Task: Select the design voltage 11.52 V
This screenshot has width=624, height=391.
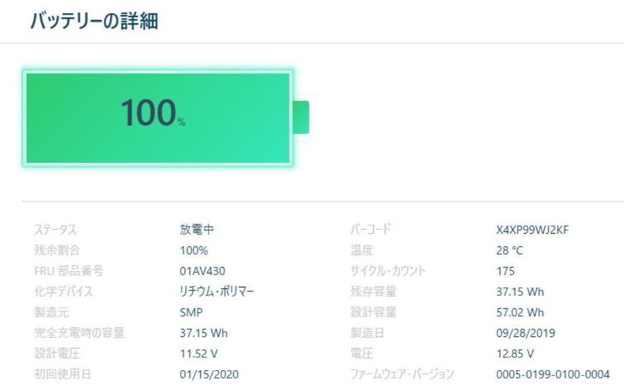Action: [x=199, y=353]
